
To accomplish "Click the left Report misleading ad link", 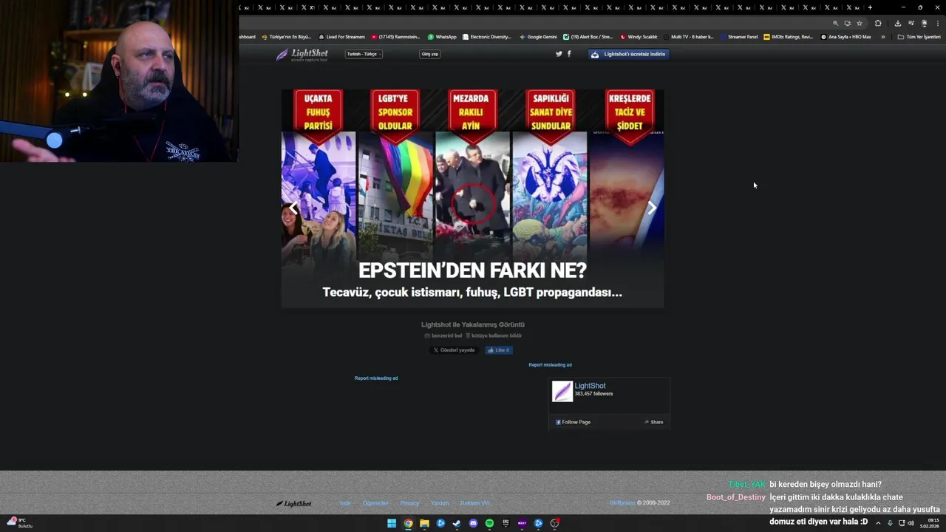I will tap(376, 378).
